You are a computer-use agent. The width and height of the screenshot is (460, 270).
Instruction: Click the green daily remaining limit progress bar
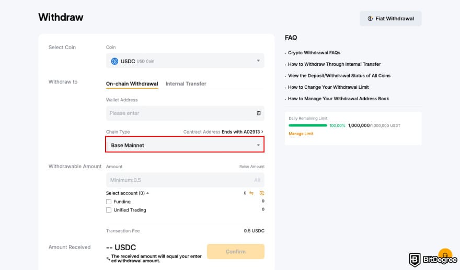pyautogui.click(x=308, y=125)
